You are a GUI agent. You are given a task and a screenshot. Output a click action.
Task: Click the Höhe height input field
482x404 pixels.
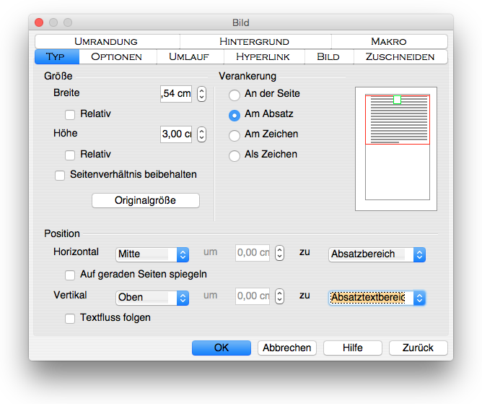click(x=175, y=134)
